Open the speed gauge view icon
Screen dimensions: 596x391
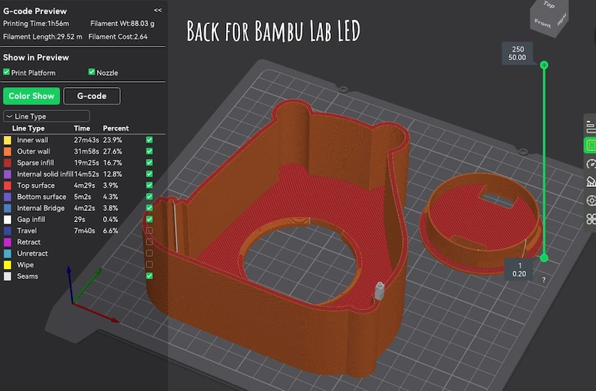590,164
